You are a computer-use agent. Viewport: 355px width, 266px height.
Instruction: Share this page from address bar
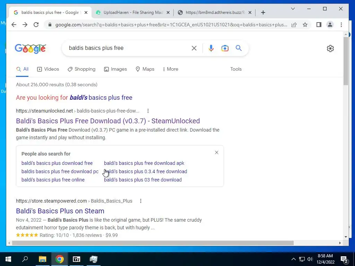[x=294, y=25]
